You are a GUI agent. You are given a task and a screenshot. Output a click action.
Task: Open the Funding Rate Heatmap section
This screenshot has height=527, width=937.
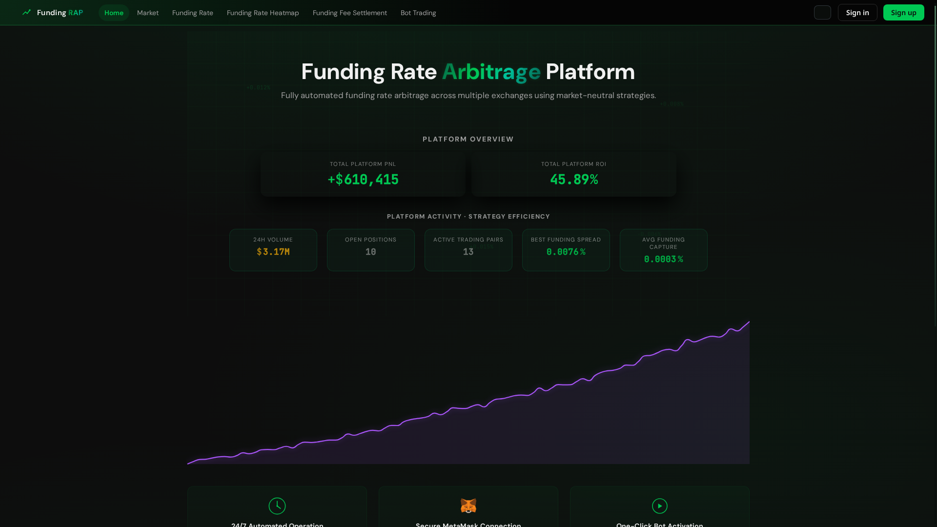click(263, 13)
